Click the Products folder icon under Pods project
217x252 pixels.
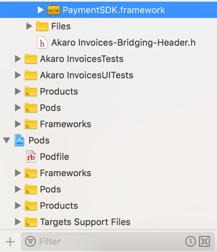point(31,206)
